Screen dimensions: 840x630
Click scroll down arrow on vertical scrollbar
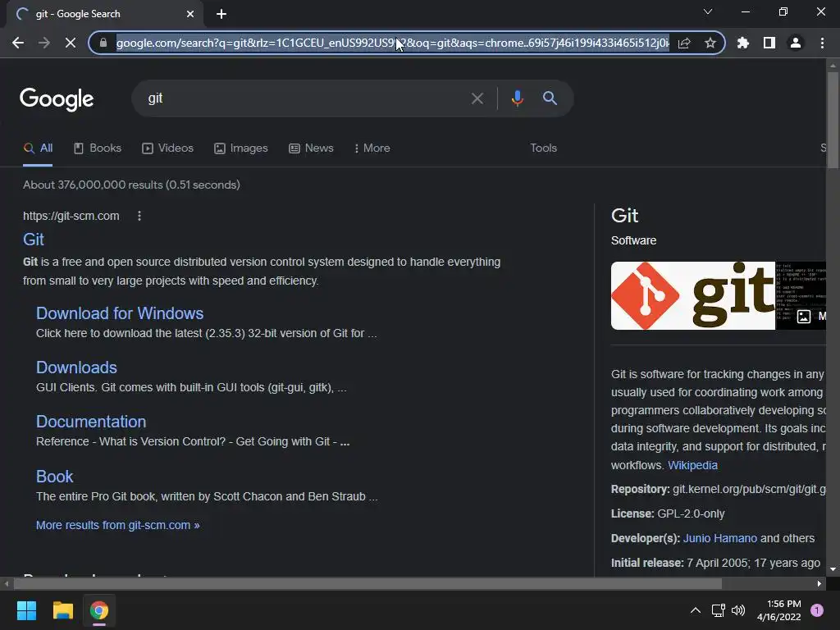833,569
